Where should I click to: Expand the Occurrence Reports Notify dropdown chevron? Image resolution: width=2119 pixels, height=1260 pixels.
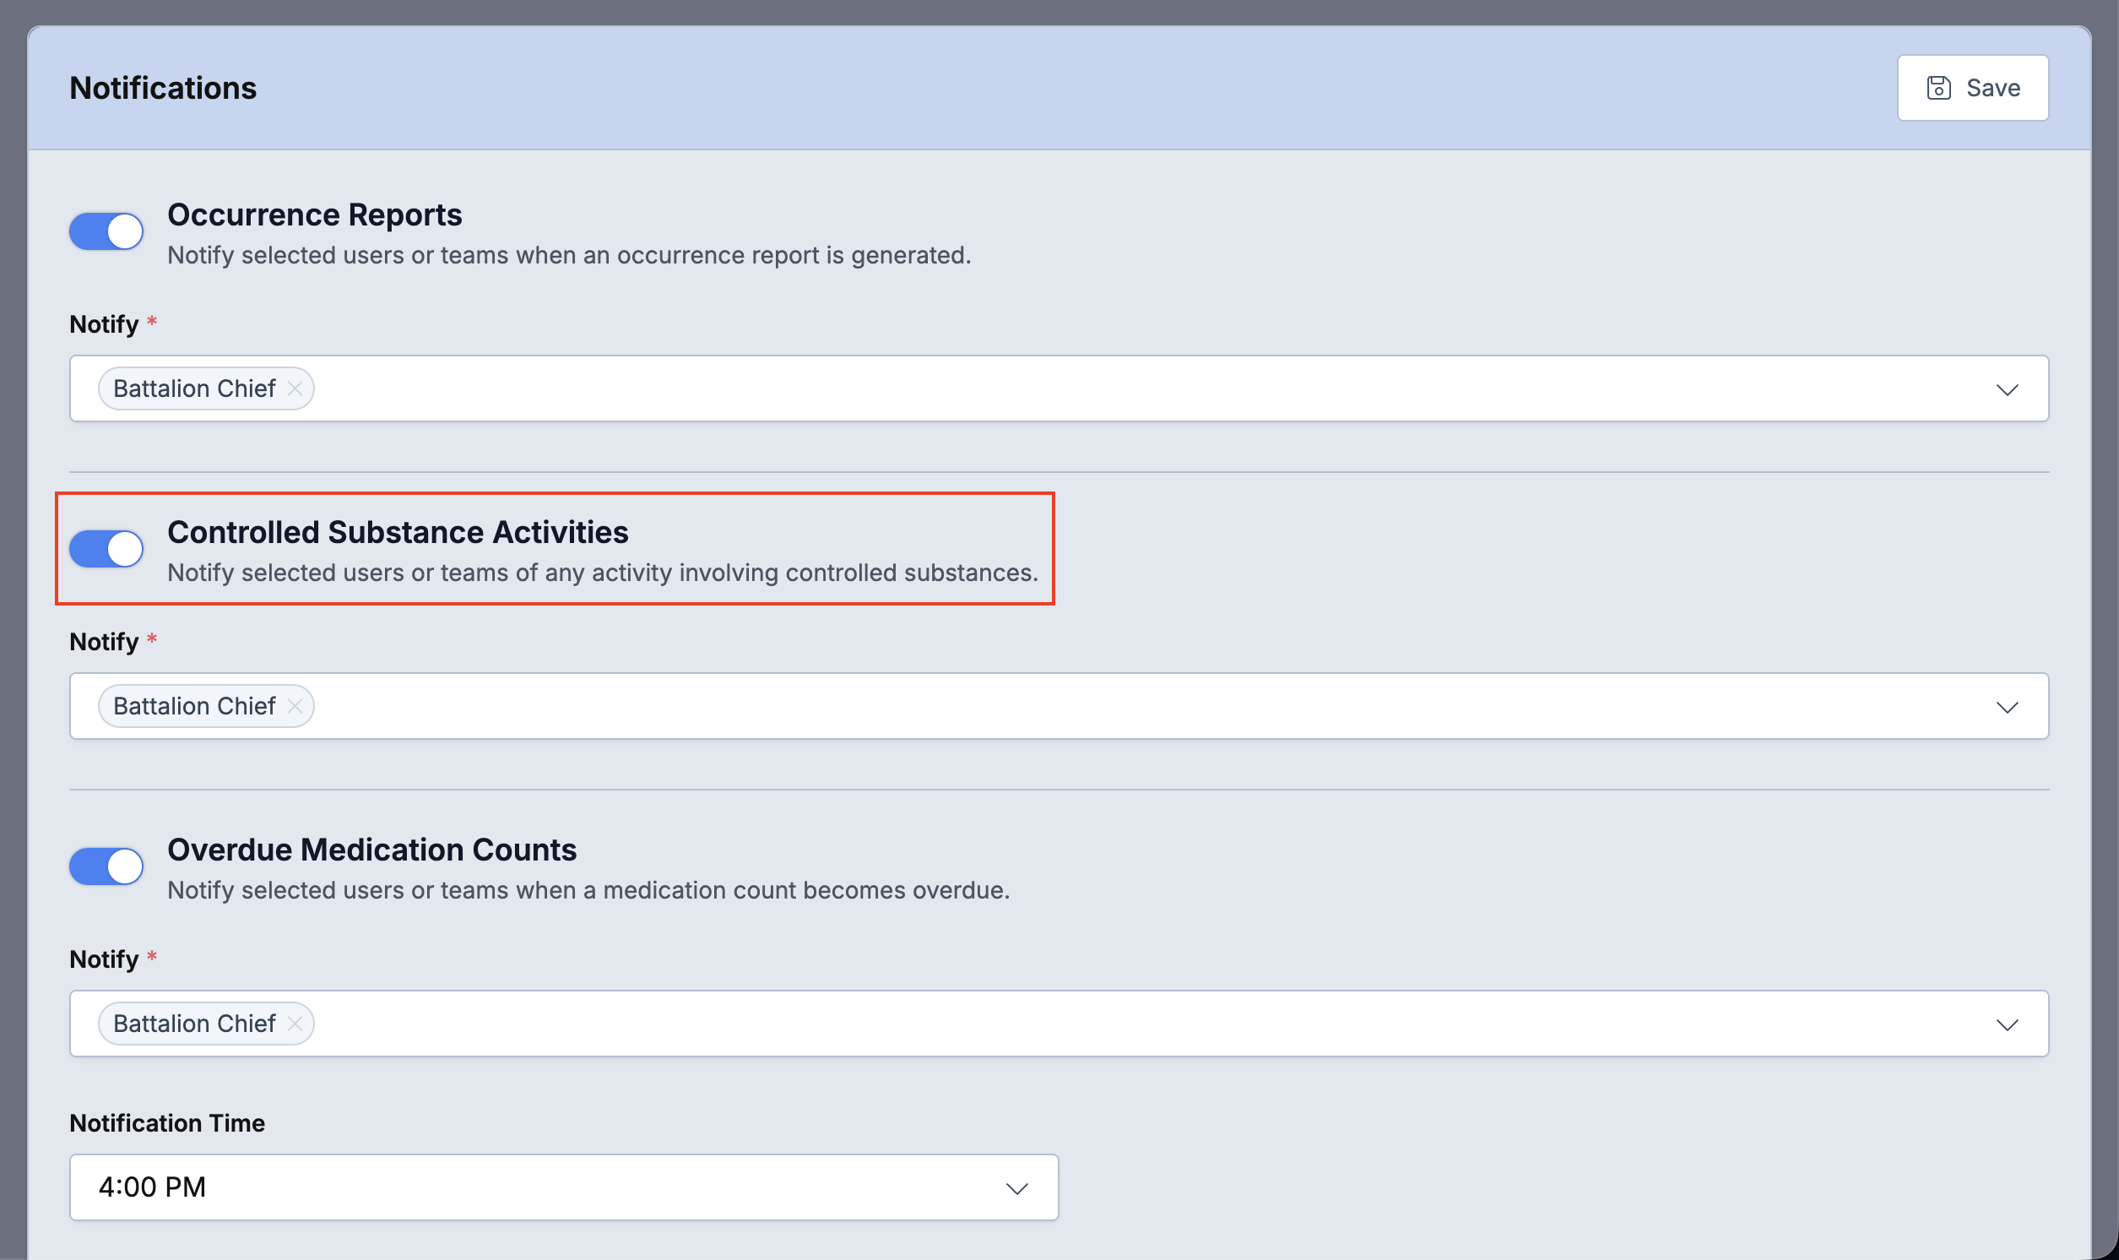point(2006,389)
